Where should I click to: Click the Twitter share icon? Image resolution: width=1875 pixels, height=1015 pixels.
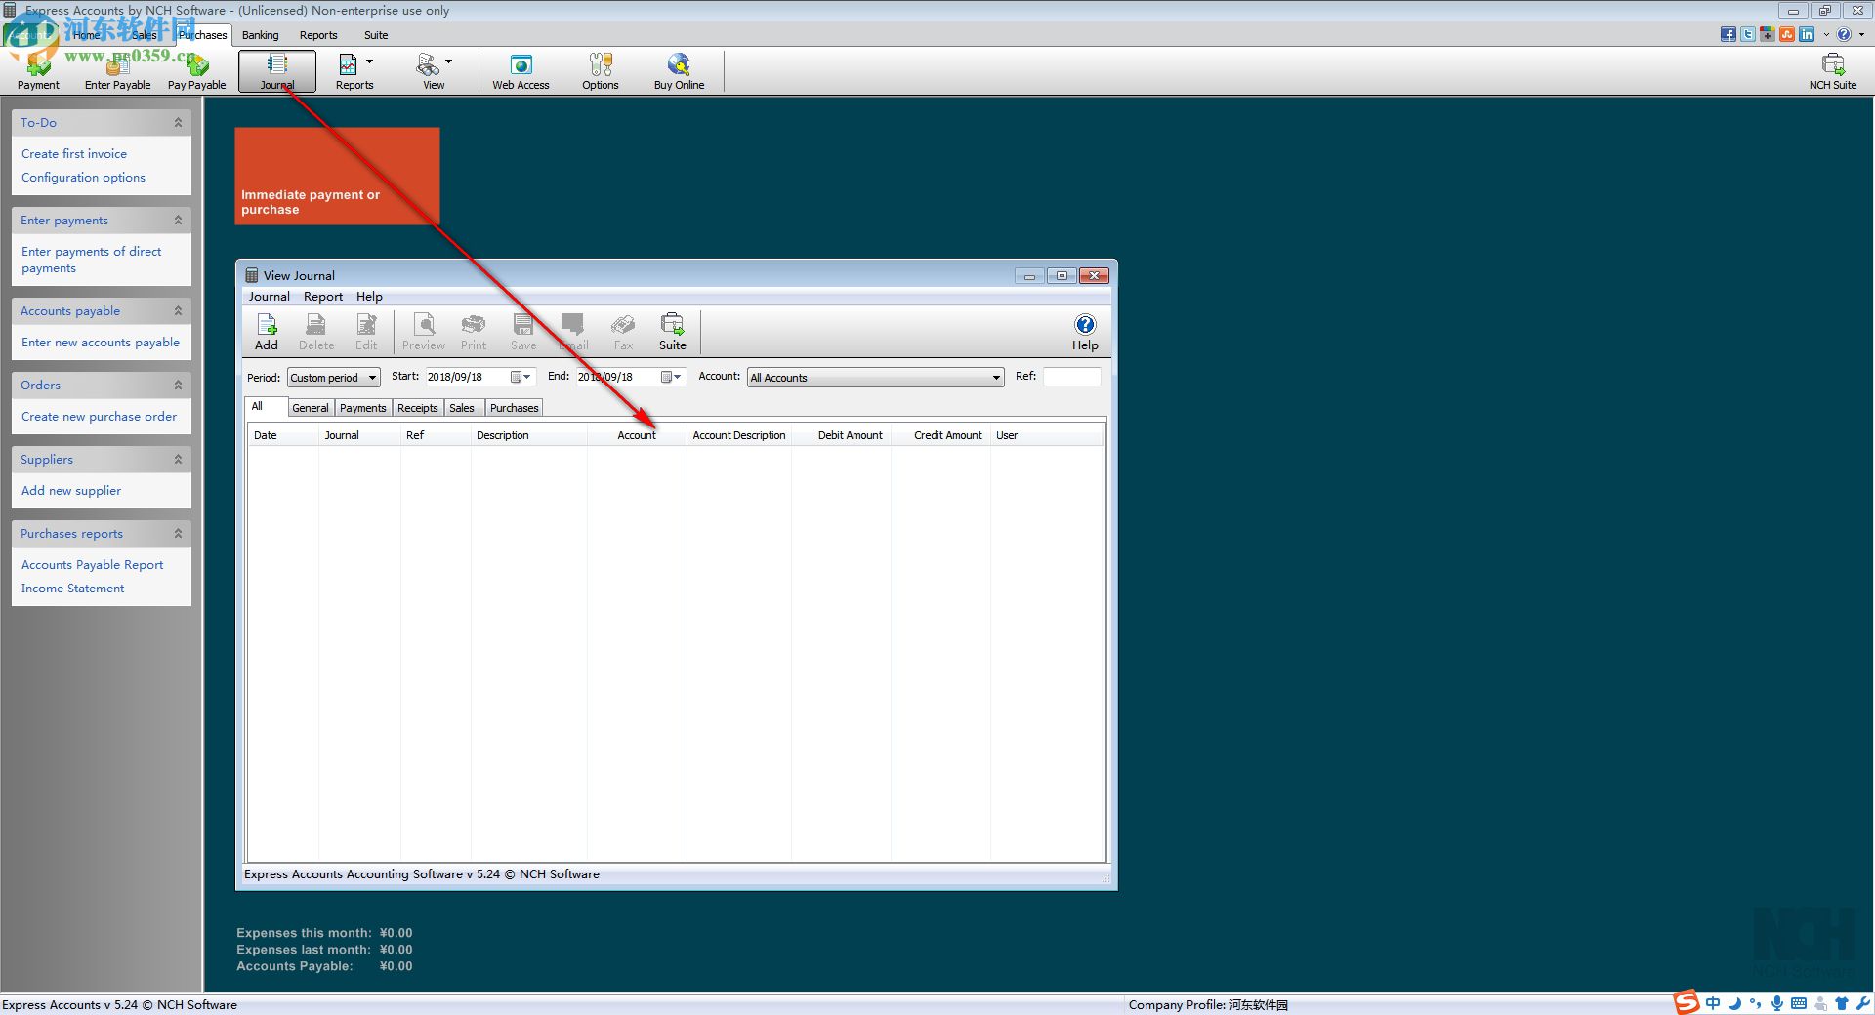pyautogui.click(x=1748, y=34)
